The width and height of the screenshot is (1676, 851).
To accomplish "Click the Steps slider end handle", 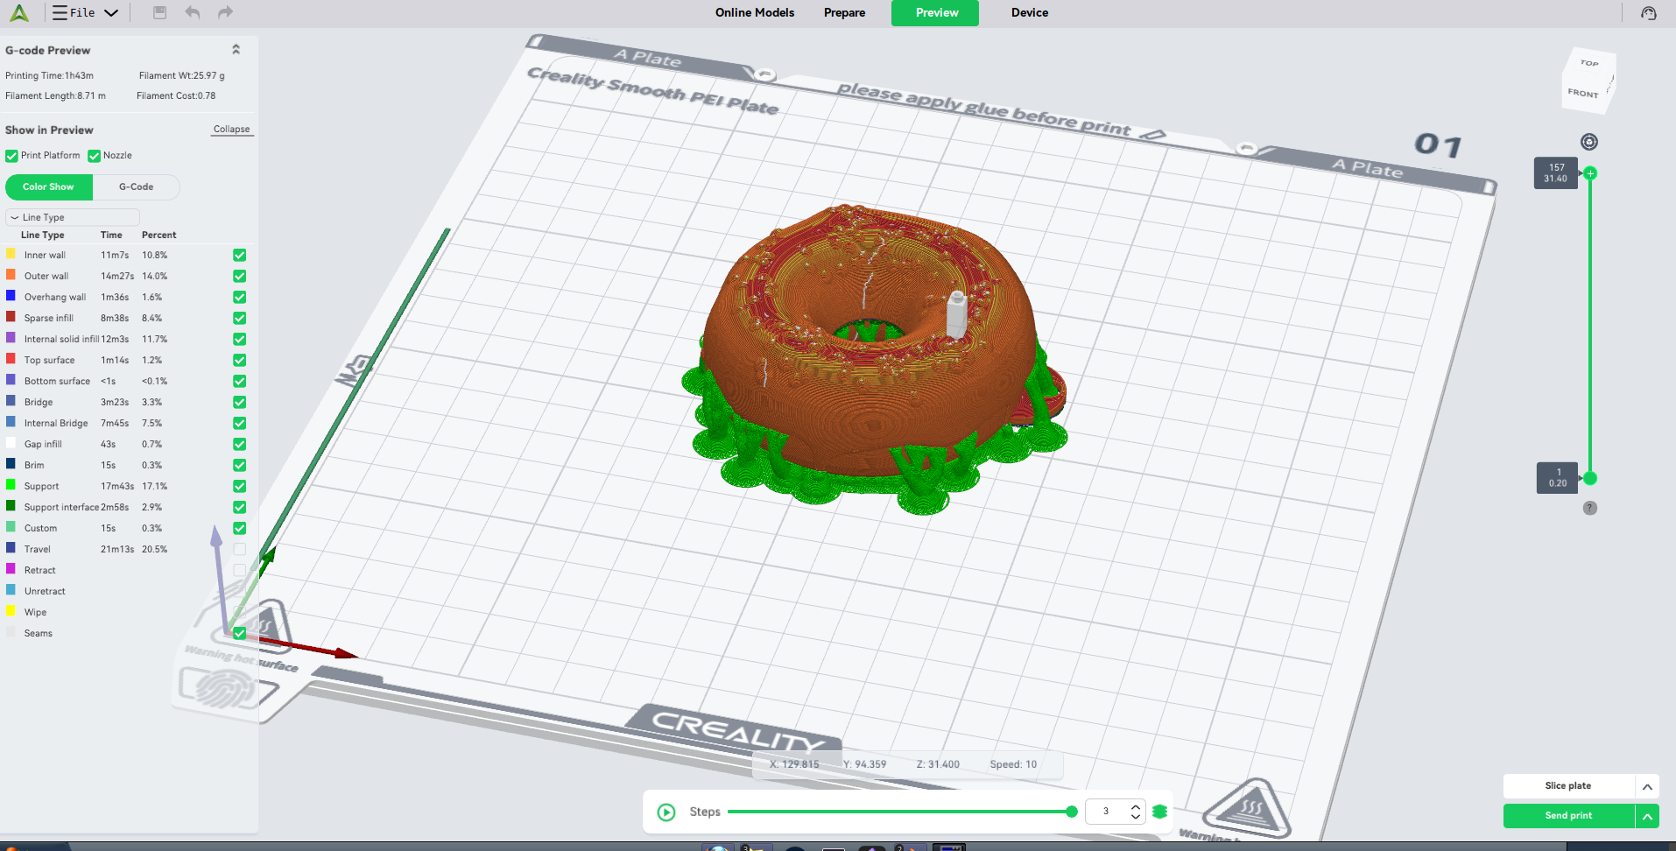I will tap(1072, 812).
